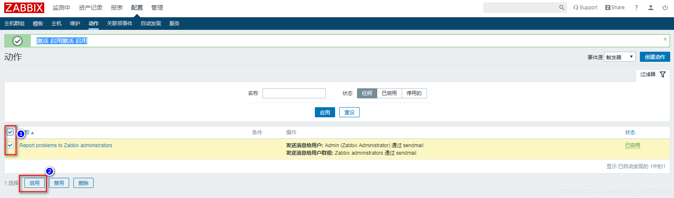Screen dimensions: 674x198
Task: Go to the 主机群组 submenu
Action: tap(14, 24)
